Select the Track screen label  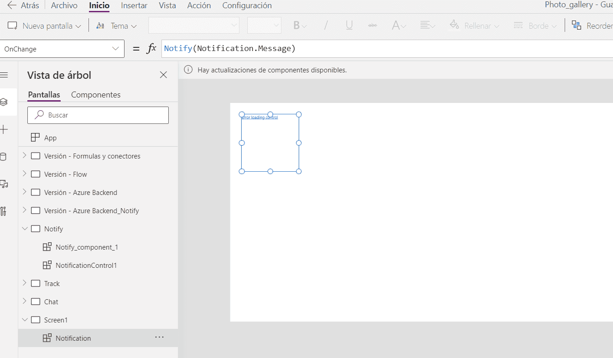pyautogui.click(x=52, y=283)
